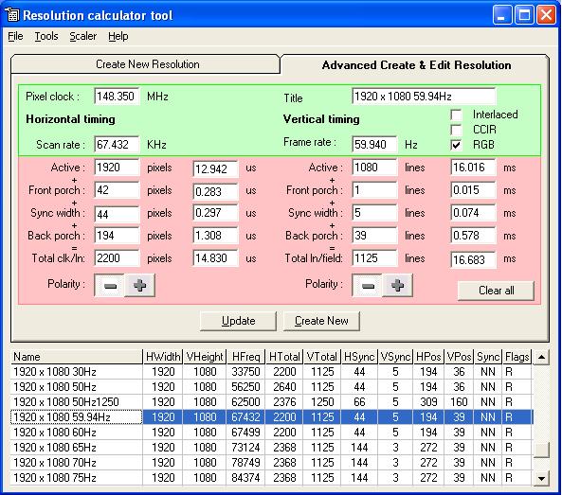This screenshot has height=495, width=562.
Task: Open the Tools menu
Action: coord(46,36)
